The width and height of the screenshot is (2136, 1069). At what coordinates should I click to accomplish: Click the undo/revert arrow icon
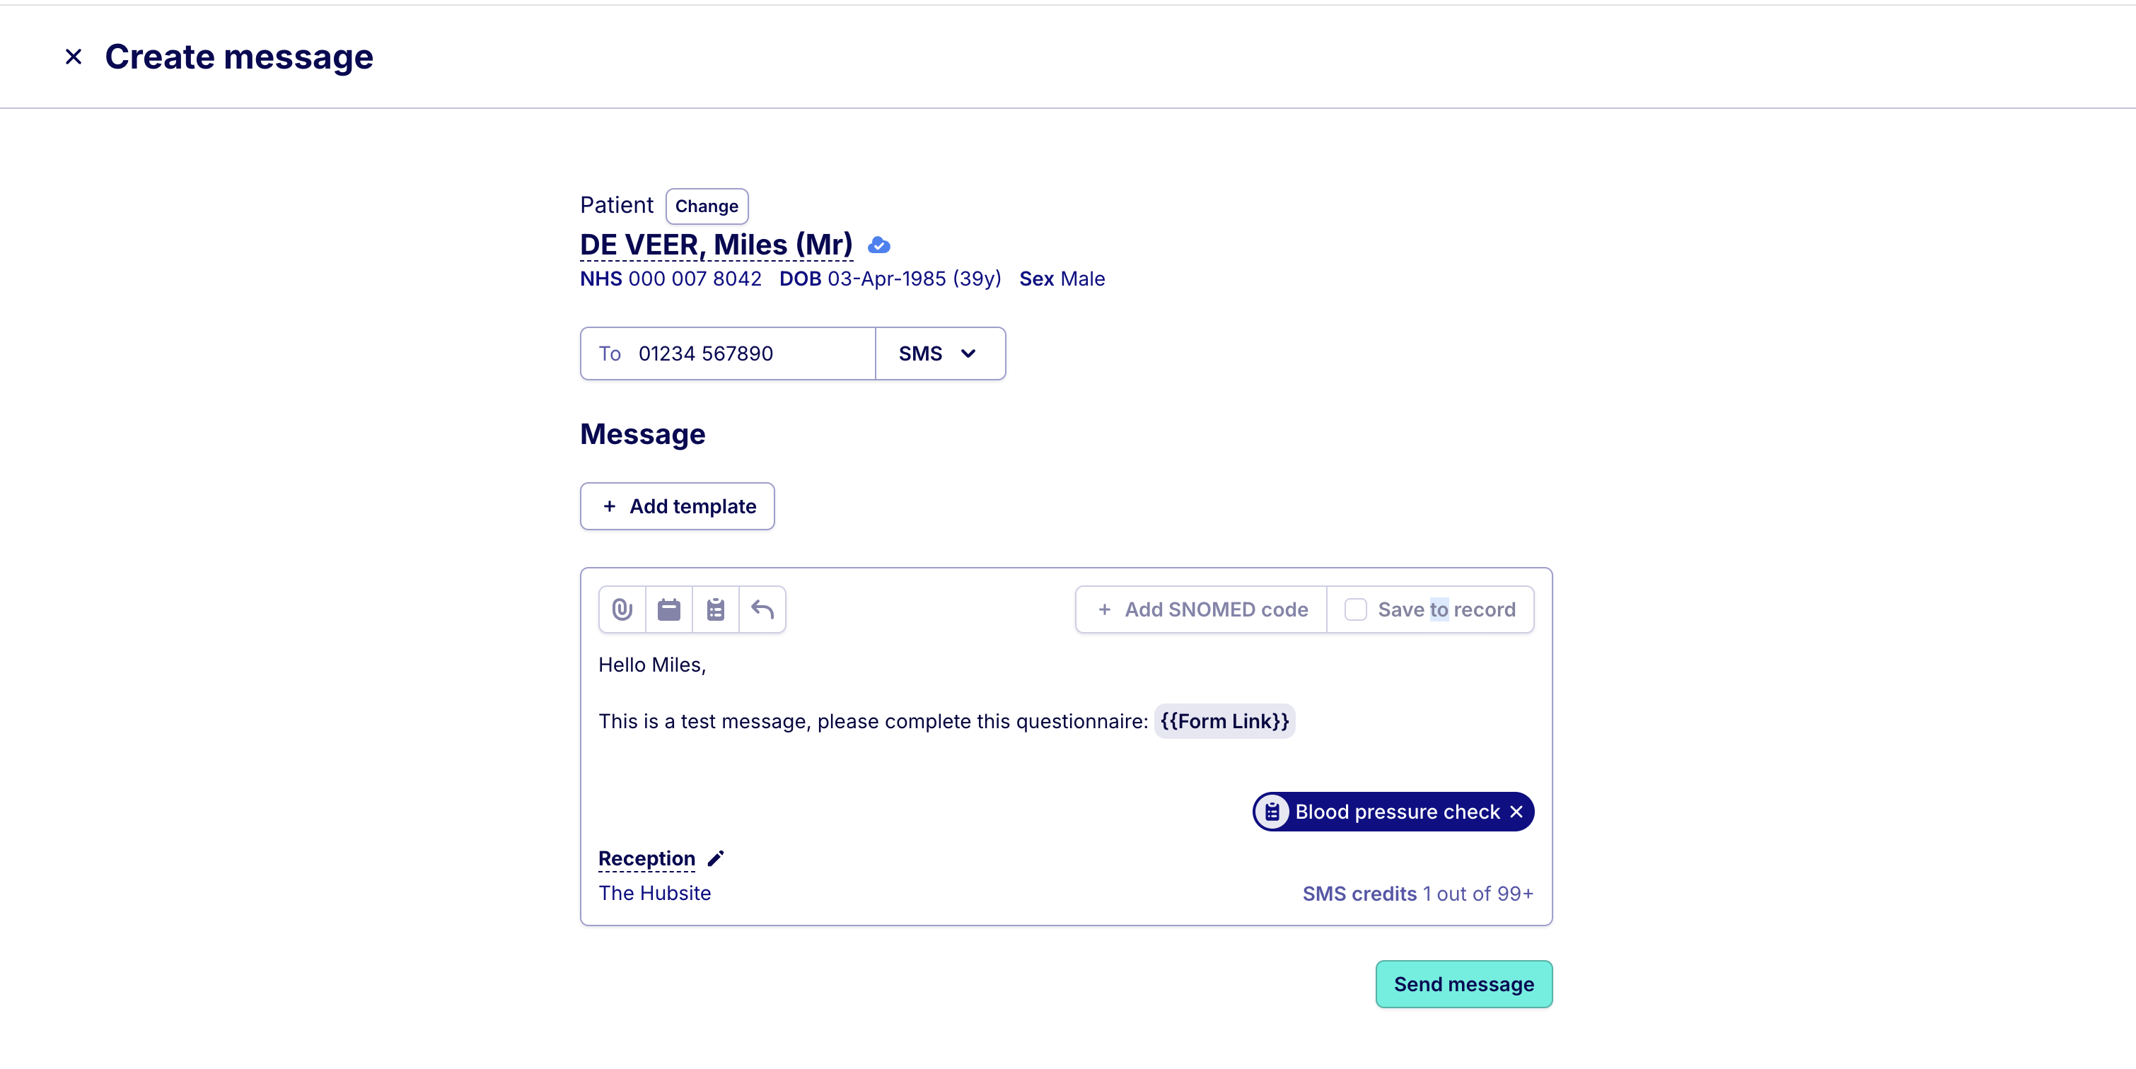pyautogui.click(x=760, y=609)
